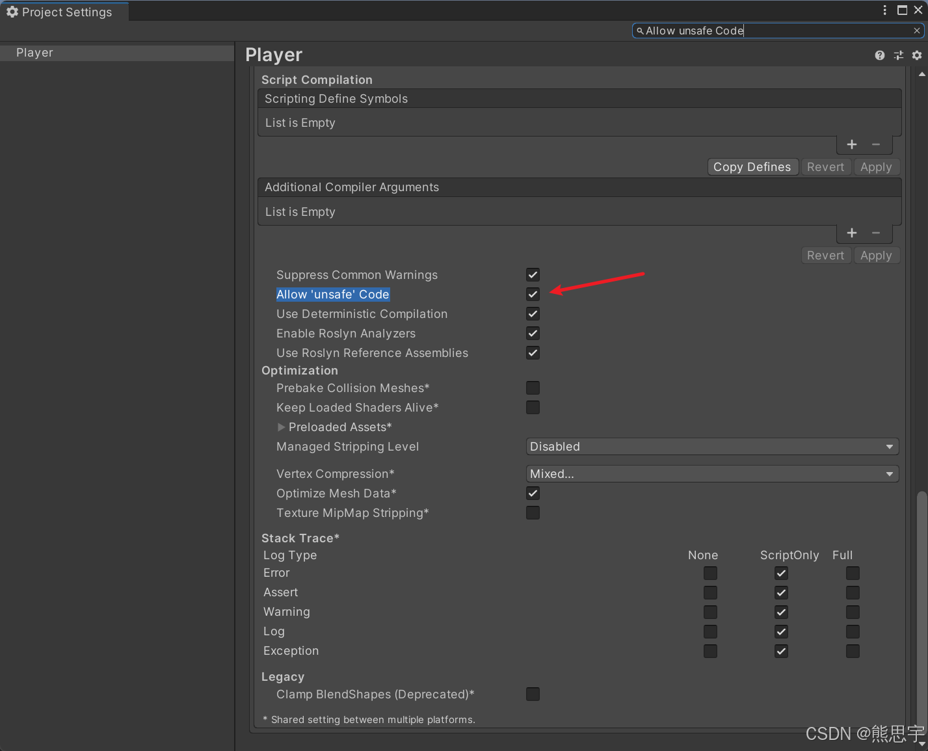This screenshot has height=751, width=928.
Task: Toggle Suppress Common Warnings checkbox
Action: coord(533,275)
